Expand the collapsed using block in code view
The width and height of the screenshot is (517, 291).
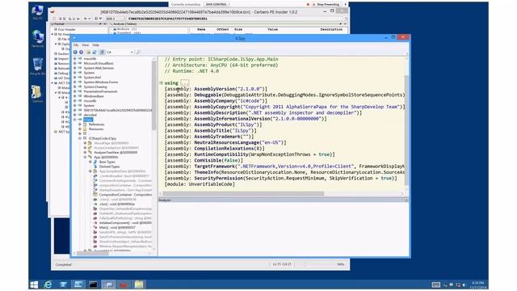(x=162, y=82)
